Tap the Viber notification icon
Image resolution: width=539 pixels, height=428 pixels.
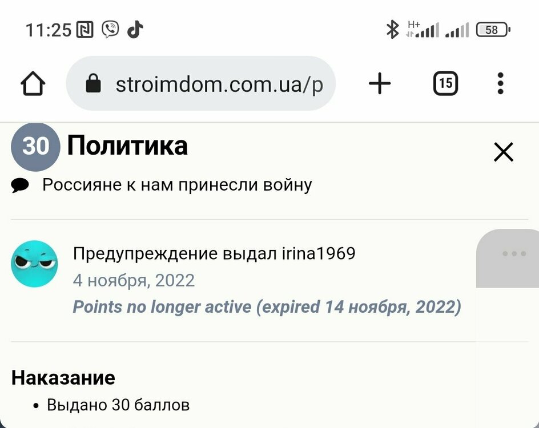click(110, 30)
